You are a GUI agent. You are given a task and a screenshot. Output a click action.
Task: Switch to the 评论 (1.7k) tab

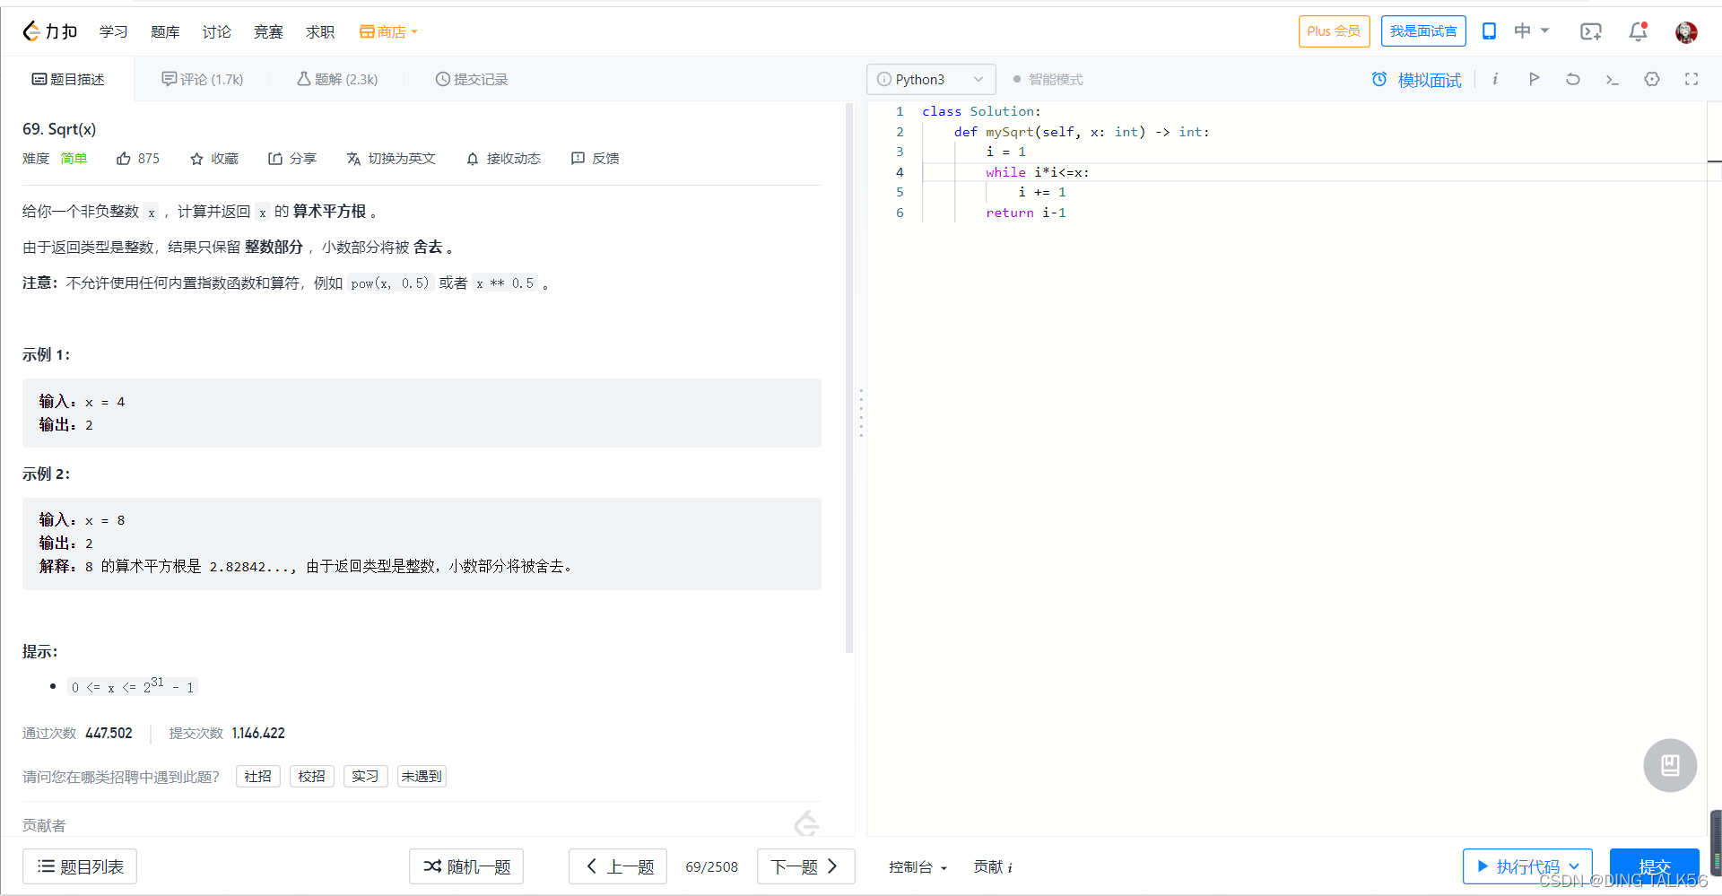pyautogui.click(x=203, y=79)
